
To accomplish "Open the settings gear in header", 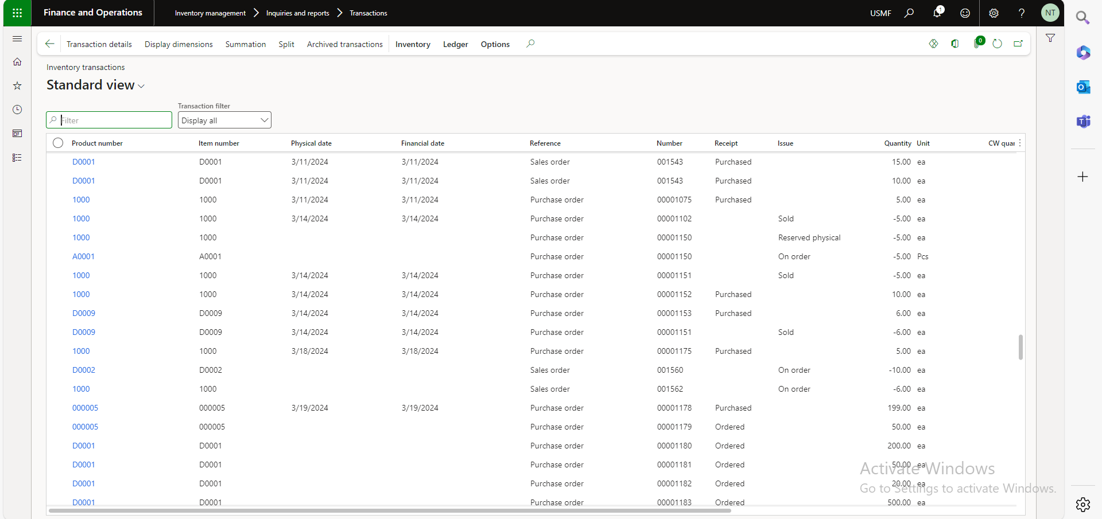I will 994,13.
